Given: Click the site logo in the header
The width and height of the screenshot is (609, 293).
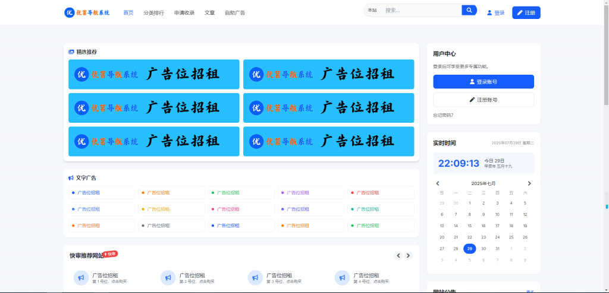Looking at the screenshot, I should (87, 12).
